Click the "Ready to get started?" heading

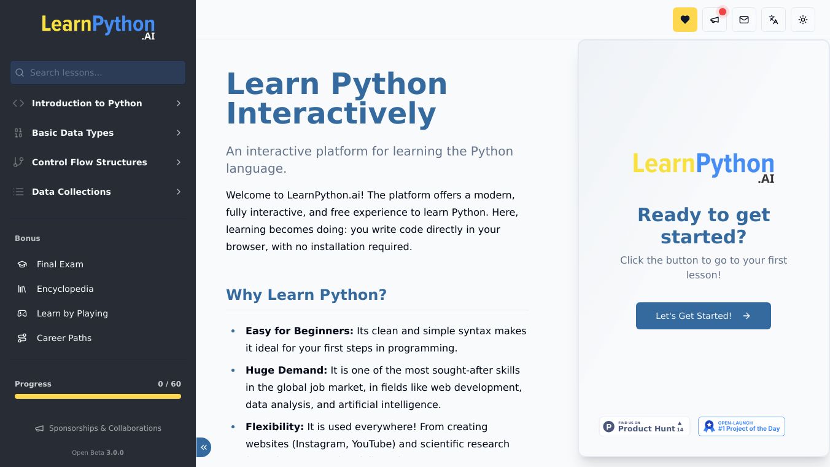click(704, 226)
